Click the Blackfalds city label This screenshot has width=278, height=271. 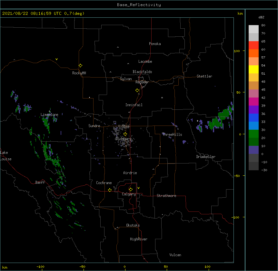tap(142, 72)
